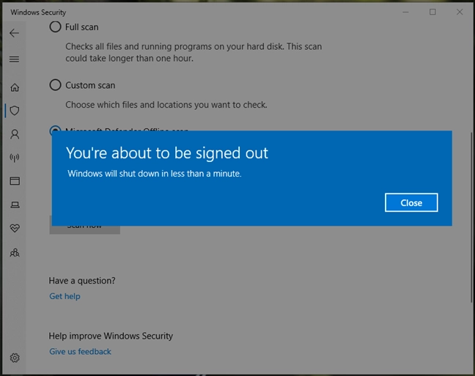Click the vertical scrollbar thumb
Image resolution: width=475 pixels, height=376 pixels.
tap(471, 217)
